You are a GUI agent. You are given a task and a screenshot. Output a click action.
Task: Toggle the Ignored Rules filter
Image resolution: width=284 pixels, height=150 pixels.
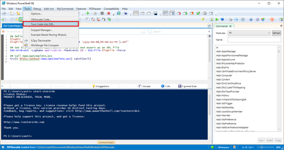tap(187, 86)
